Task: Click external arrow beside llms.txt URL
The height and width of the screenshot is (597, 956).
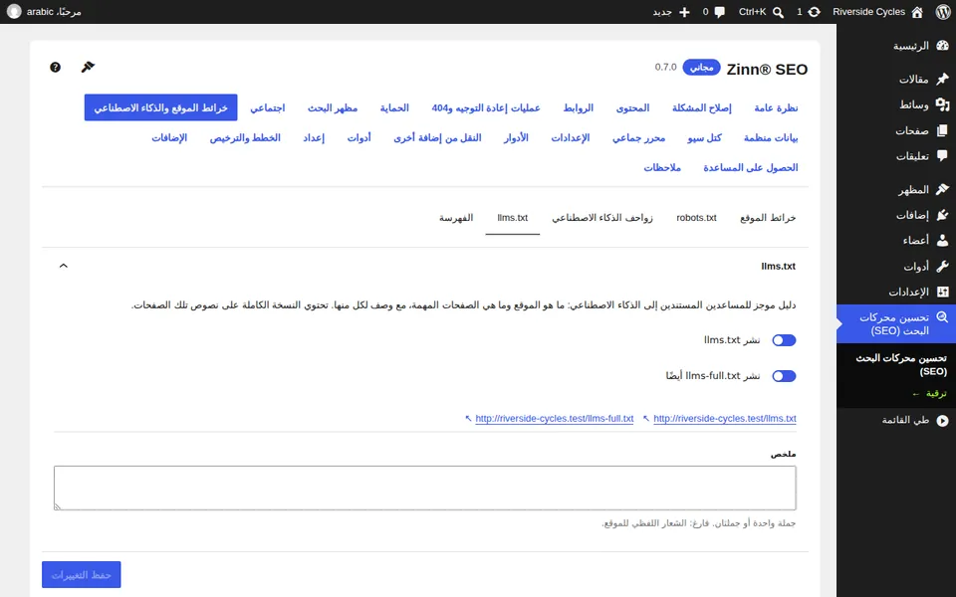Action: pyautogui.click(x=646, y=419)
